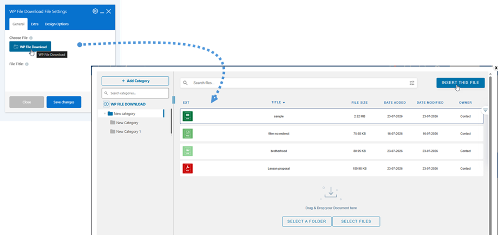Click SELECT A FOLDER button
The image size is (498, 235).
pos(306,221)
